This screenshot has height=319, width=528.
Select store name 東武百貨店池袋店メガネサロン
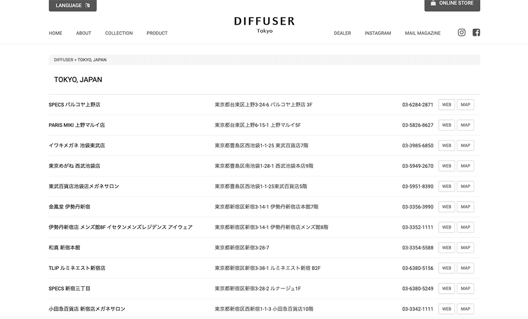pyautogui.click(x=84, y=186)
